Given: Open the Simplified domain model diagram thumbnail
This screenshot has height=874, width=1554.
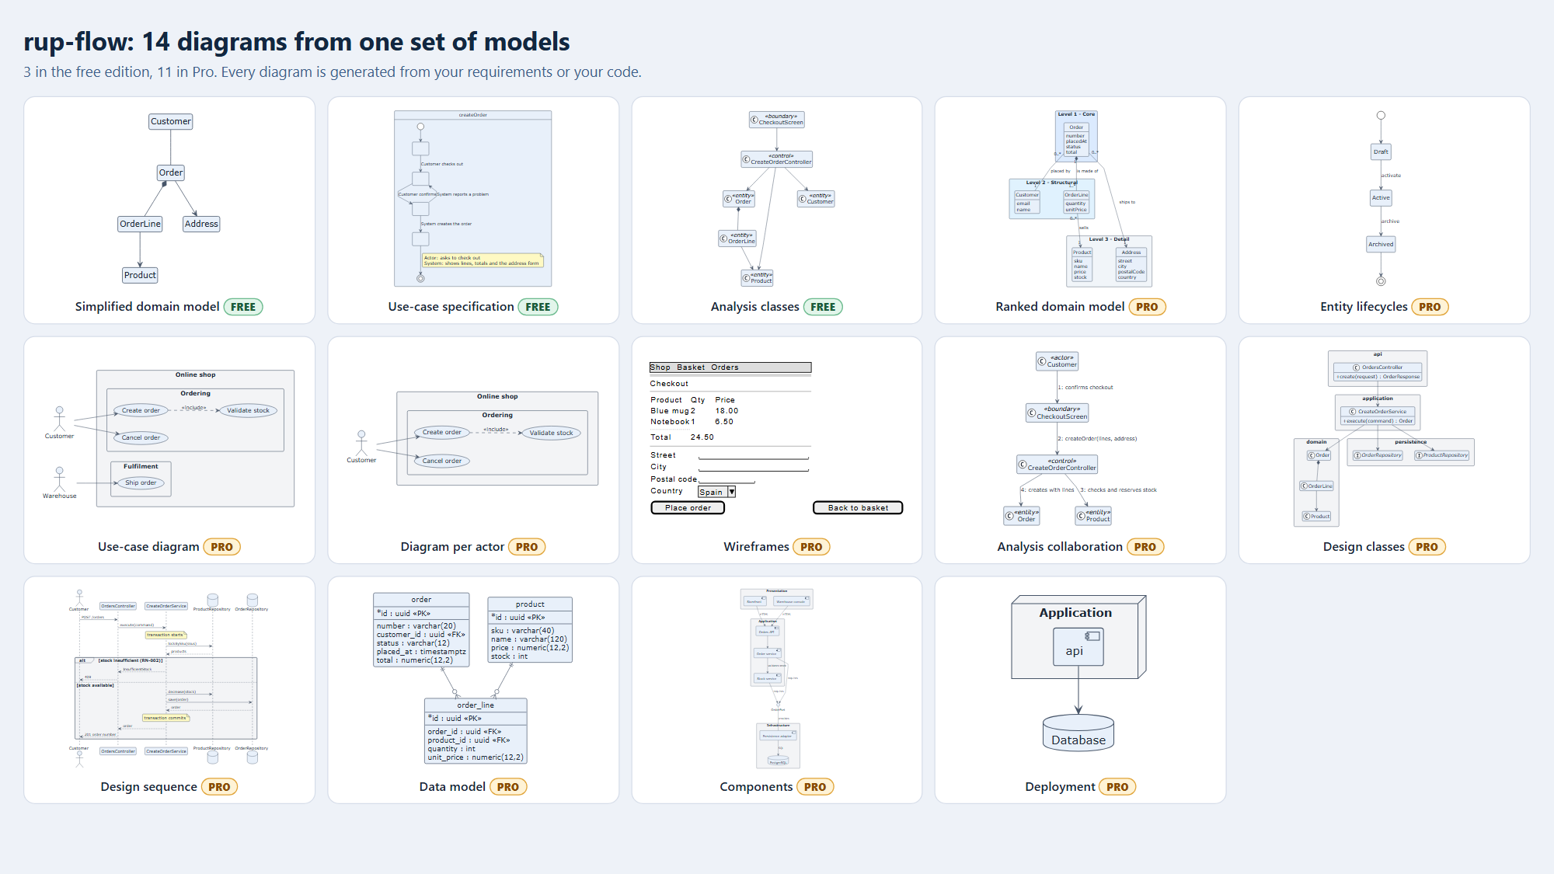Looking at the screenshot, I should (169, 198).
